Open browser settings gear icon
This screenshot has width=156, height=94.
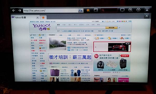(x=138, y=10)
